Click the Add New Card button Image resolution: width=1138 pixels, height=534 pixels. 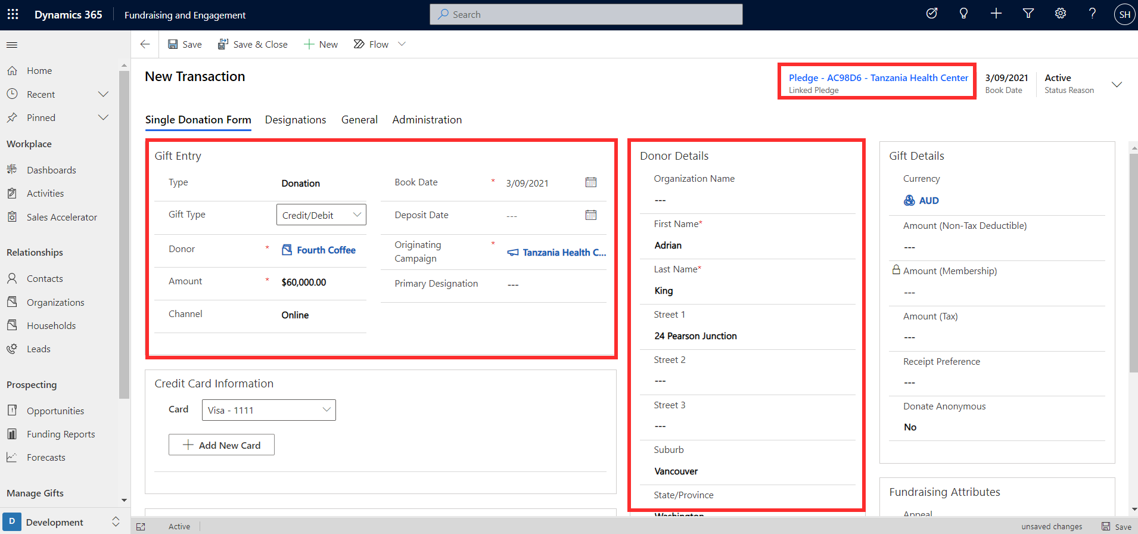pyautogui.click(x=222, y=445)
